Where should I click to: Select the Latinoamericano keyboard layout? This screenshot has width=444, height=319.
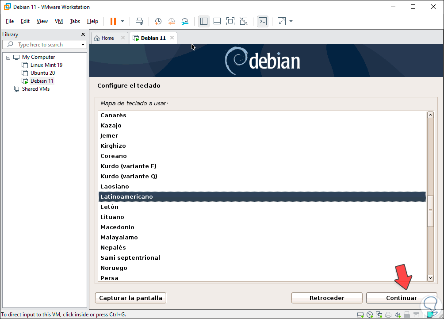coord(262,196)
